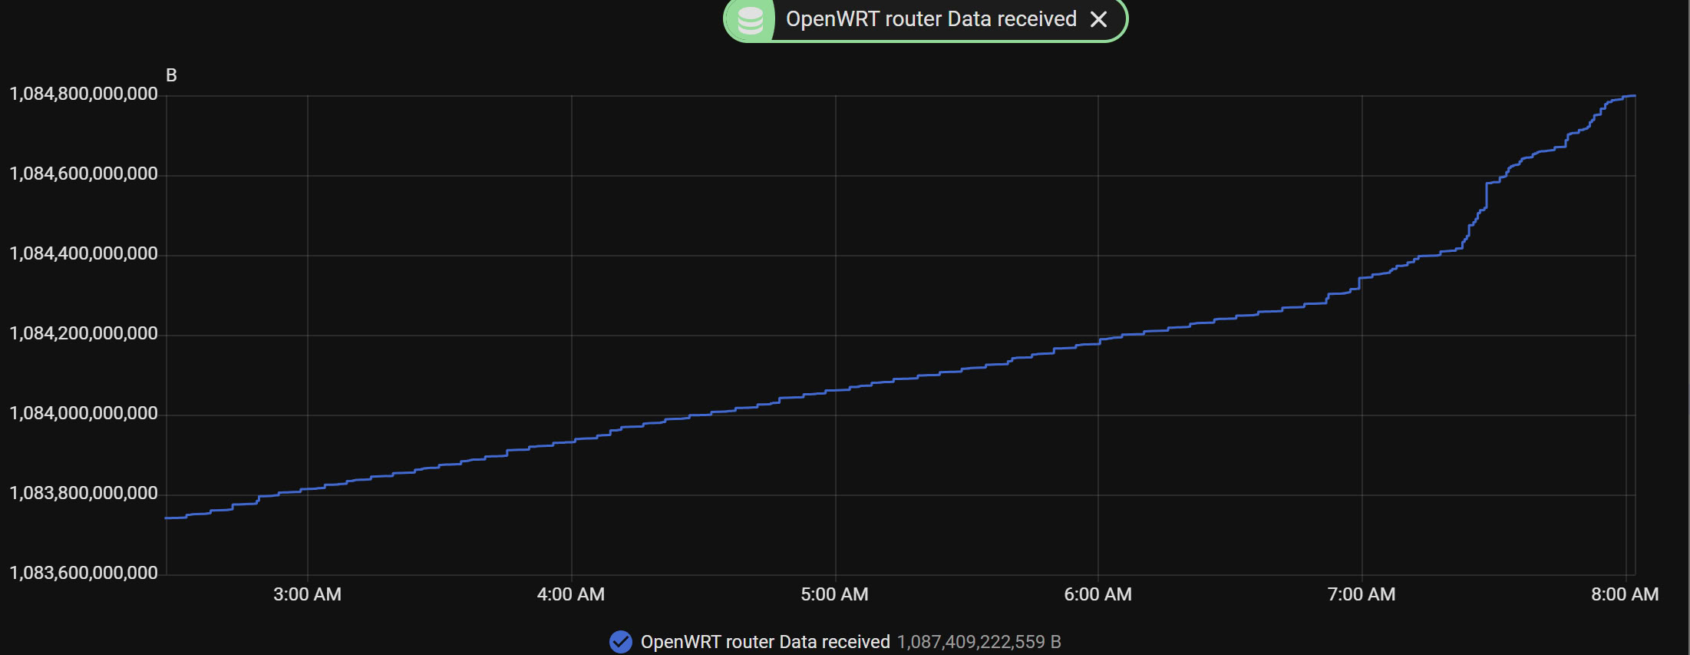The image size is (1690, 655).
Task: Click the 1,084,000,000,000 y-axis label
Action: [x=84, y=413]
